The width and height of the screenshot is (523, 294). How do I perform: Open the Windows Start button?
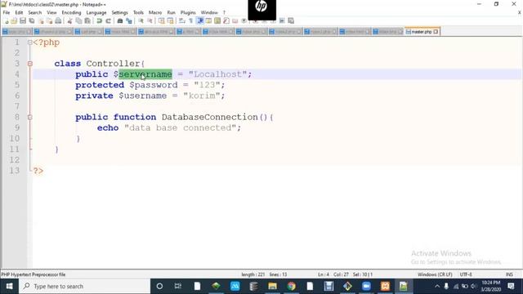[x=9, y=287]
